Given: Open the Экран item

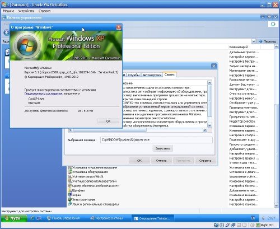Looking at the screenshot, I should [x=74, y=195].
